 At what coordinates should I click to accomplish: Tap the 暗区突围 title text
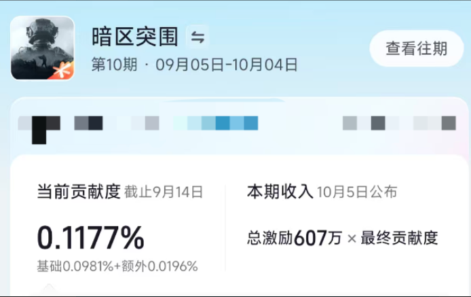coord(135,37)
